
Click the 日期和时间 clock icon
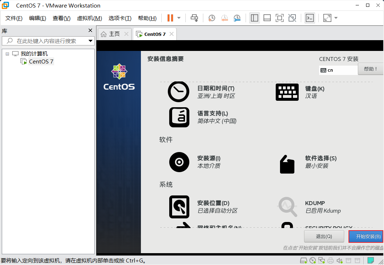[x=179, y=92]
